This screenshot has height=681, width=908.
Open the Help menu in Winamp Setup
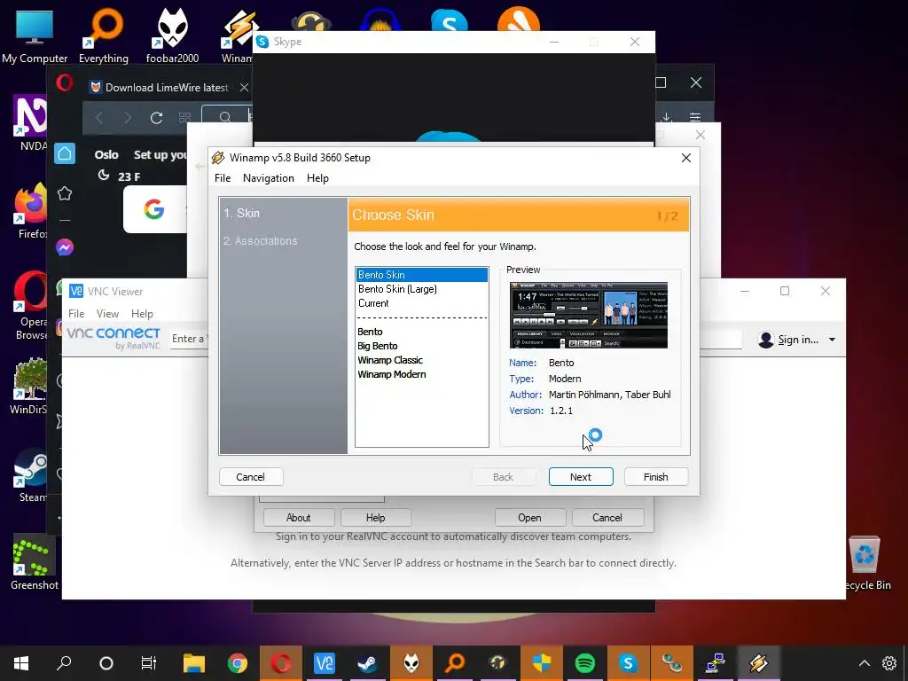317,178
